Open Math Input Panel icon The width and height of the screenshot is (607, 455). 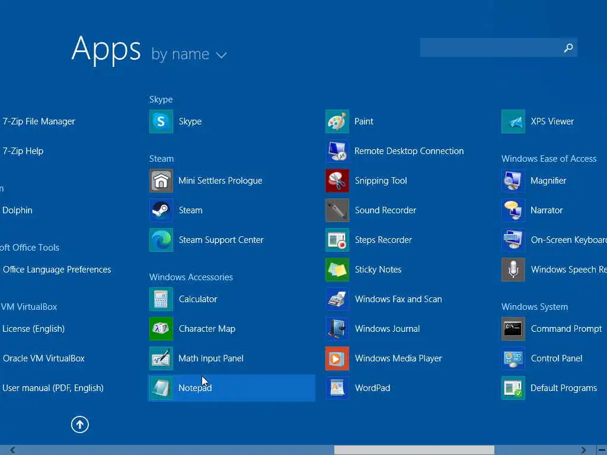point(161,358)
